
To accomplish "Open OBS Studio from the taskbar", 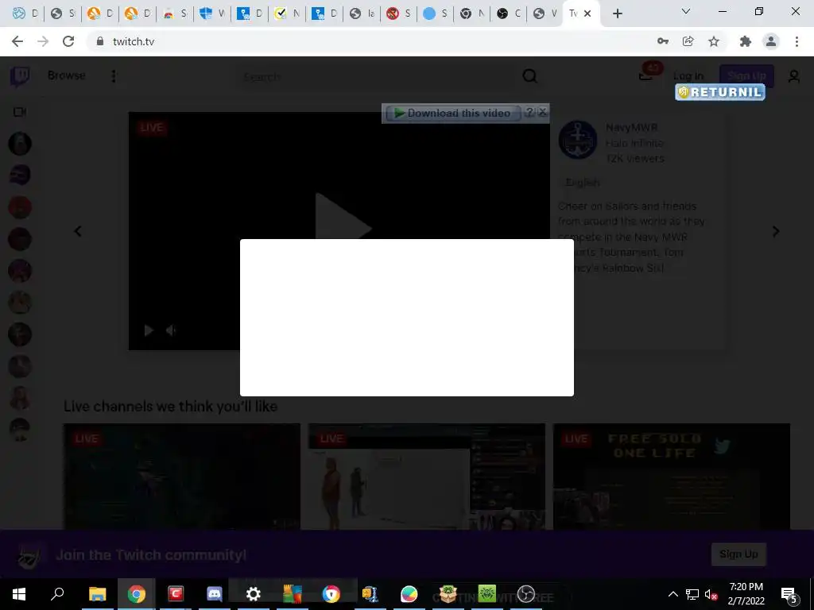I will [526, 594].
